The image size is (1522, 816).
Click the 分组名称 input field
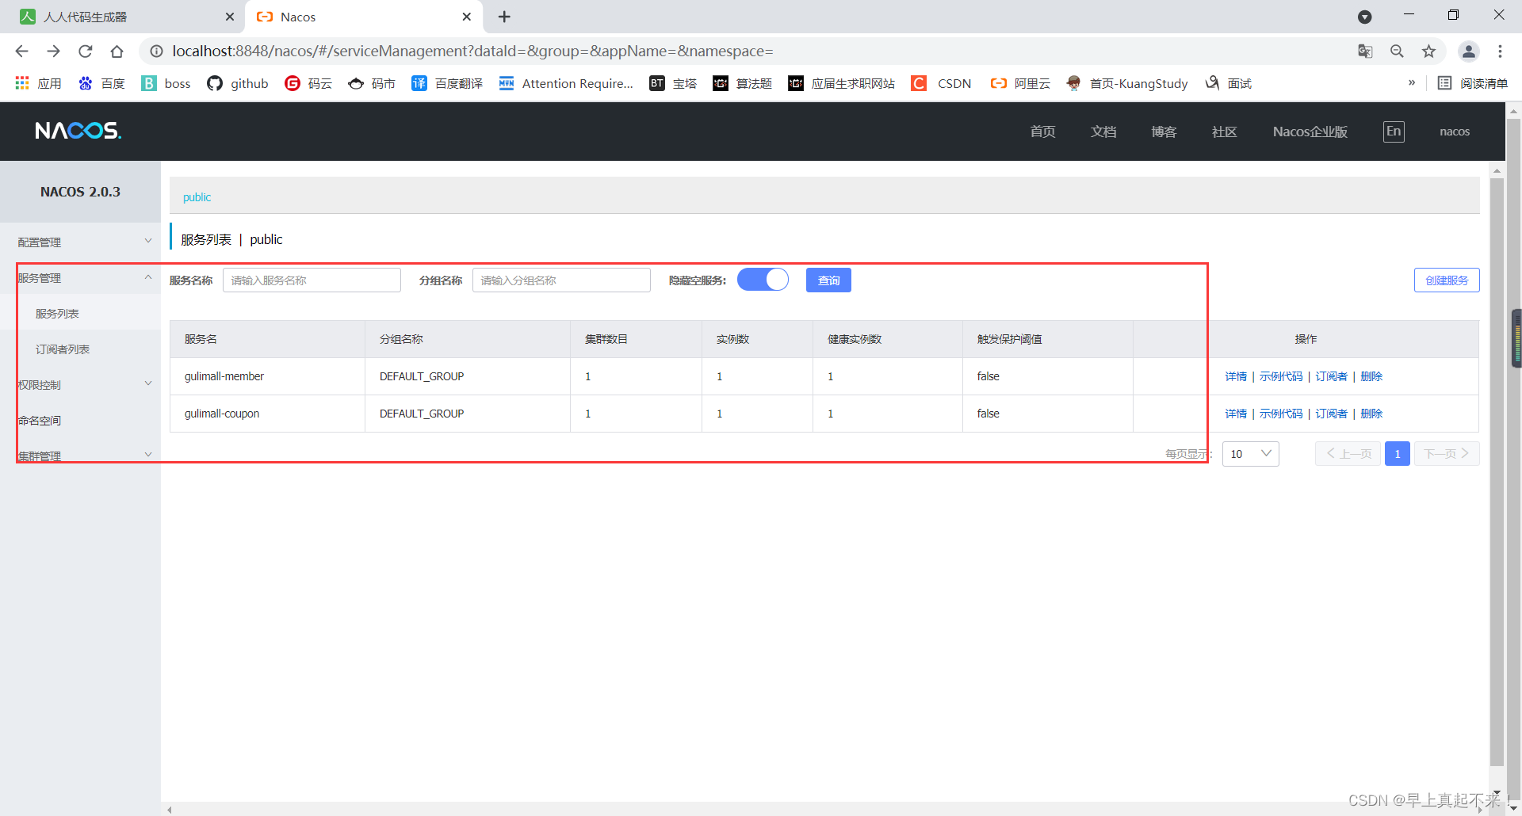pos(561,280)
